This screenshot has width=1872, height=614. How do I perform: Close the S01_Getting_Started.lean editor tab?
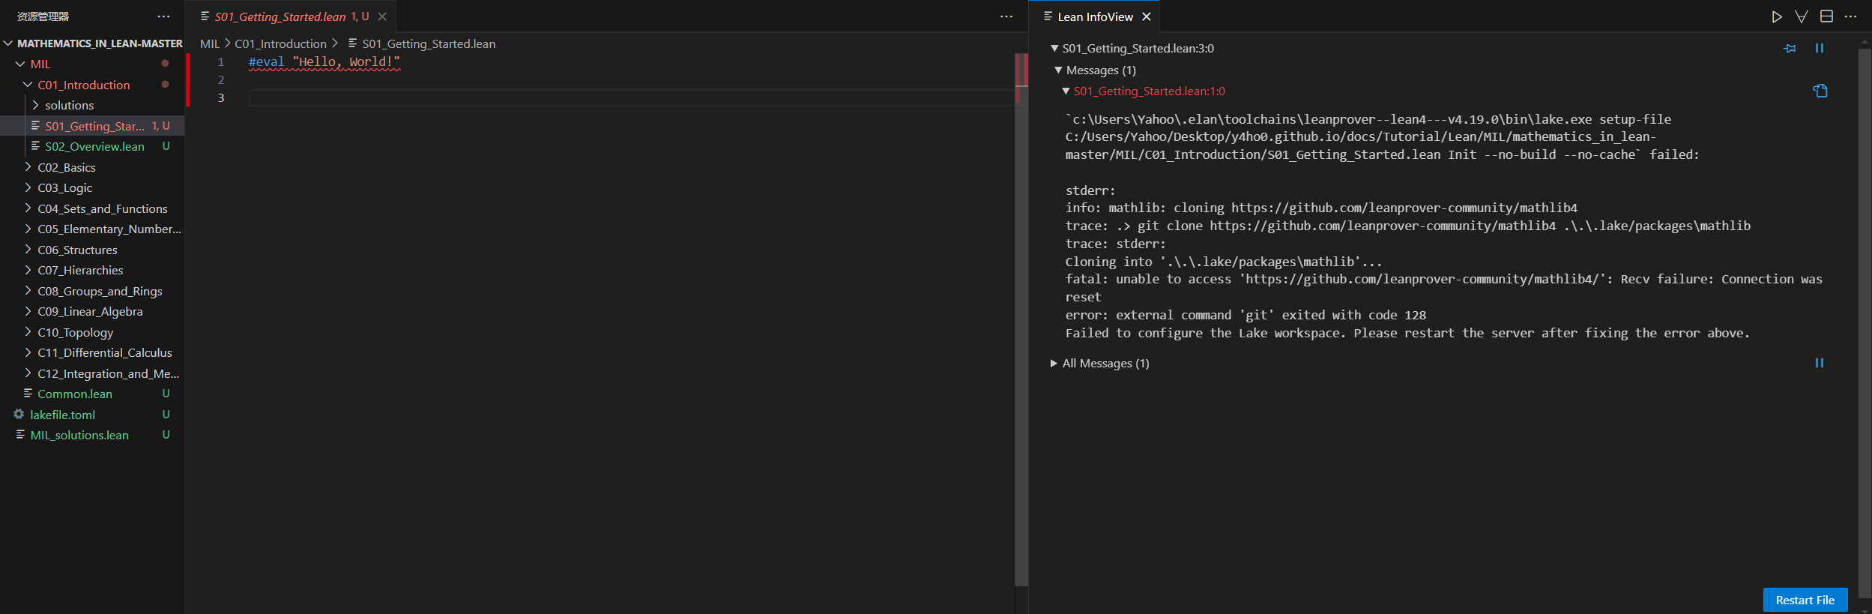click(x=382, y=16)
